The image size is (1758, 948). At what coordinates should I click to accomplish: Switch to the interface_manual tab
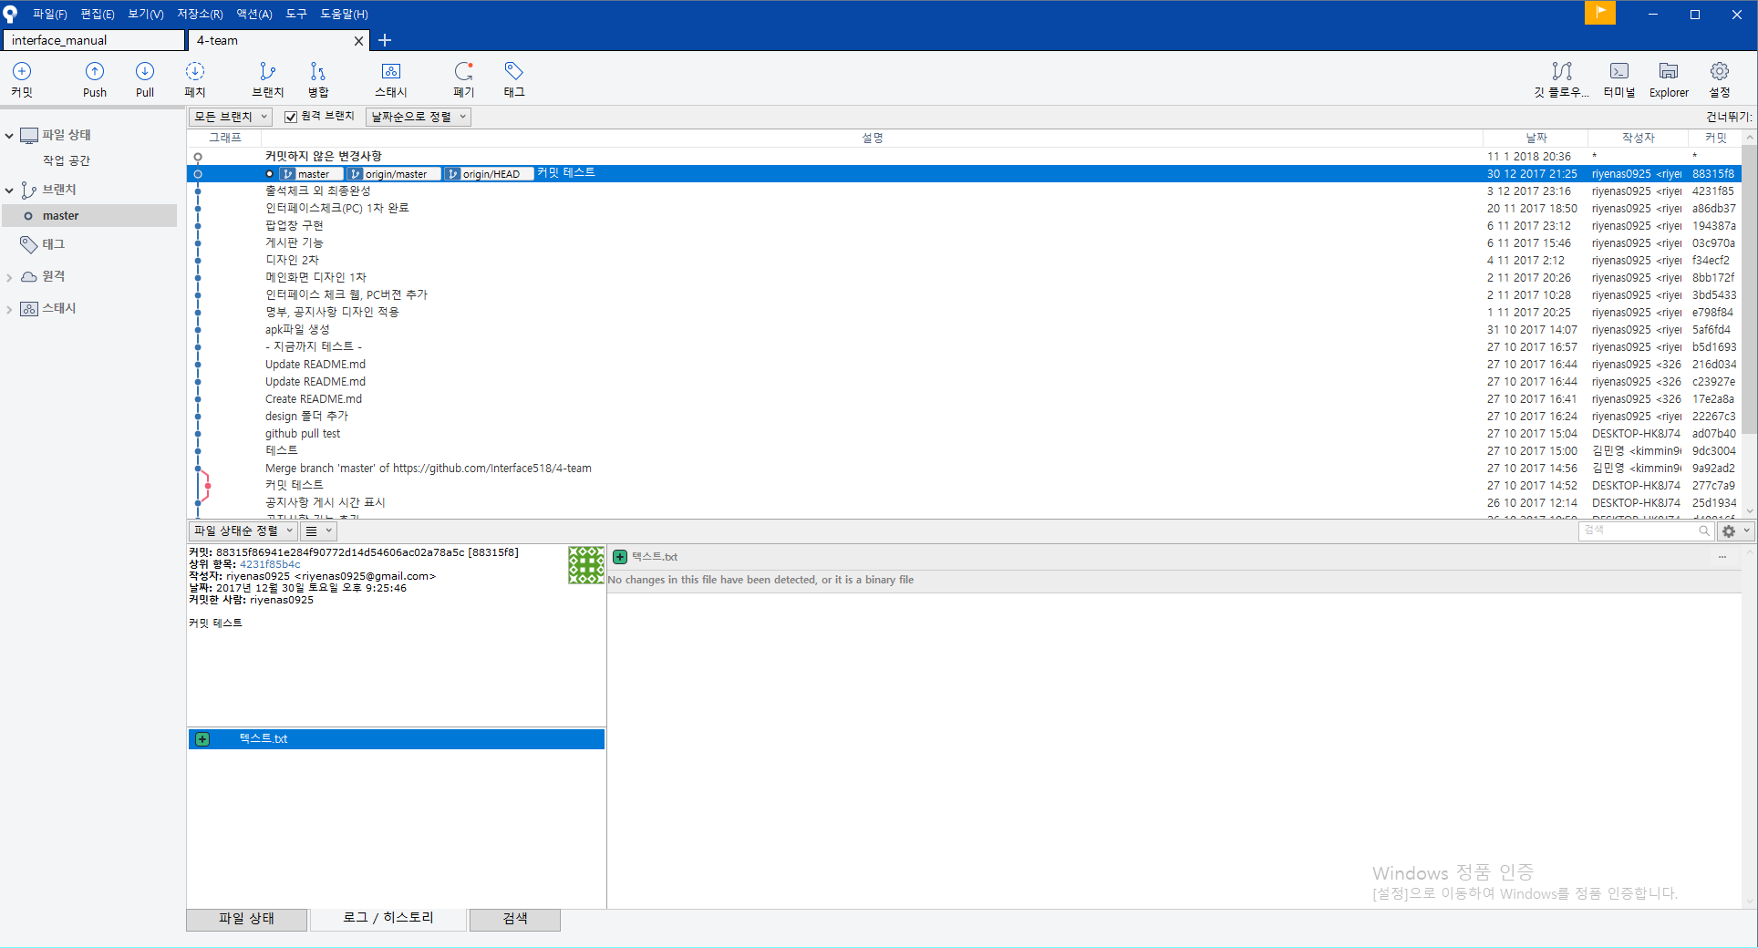94,40
